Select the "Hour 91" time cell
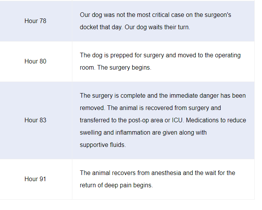The height and width of the screenshot is (210, 262). coord(35,179)
